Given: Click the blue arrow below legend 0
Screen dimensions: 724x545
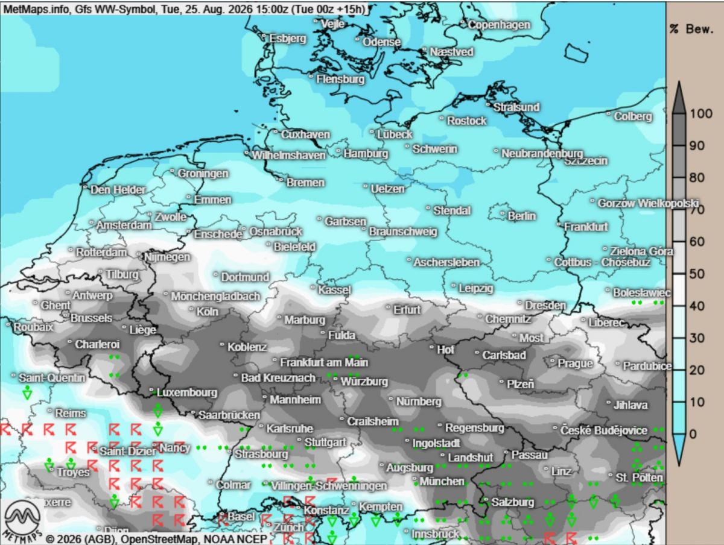Looking at the screenshot, I should coord(679,449).
